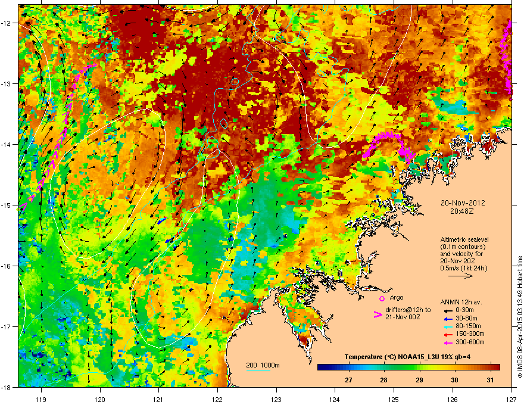Screen dimensions: 524x405
Task: Click the '200 1000m' isobath label
Action: pyautogui.click(x=263, y=365)
